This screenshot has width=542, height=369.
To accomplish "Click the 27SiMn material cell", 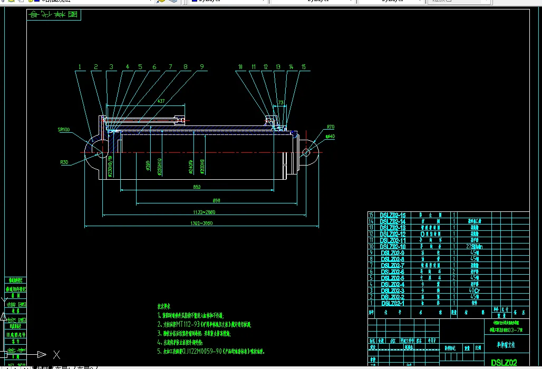I will click(475, 246).
